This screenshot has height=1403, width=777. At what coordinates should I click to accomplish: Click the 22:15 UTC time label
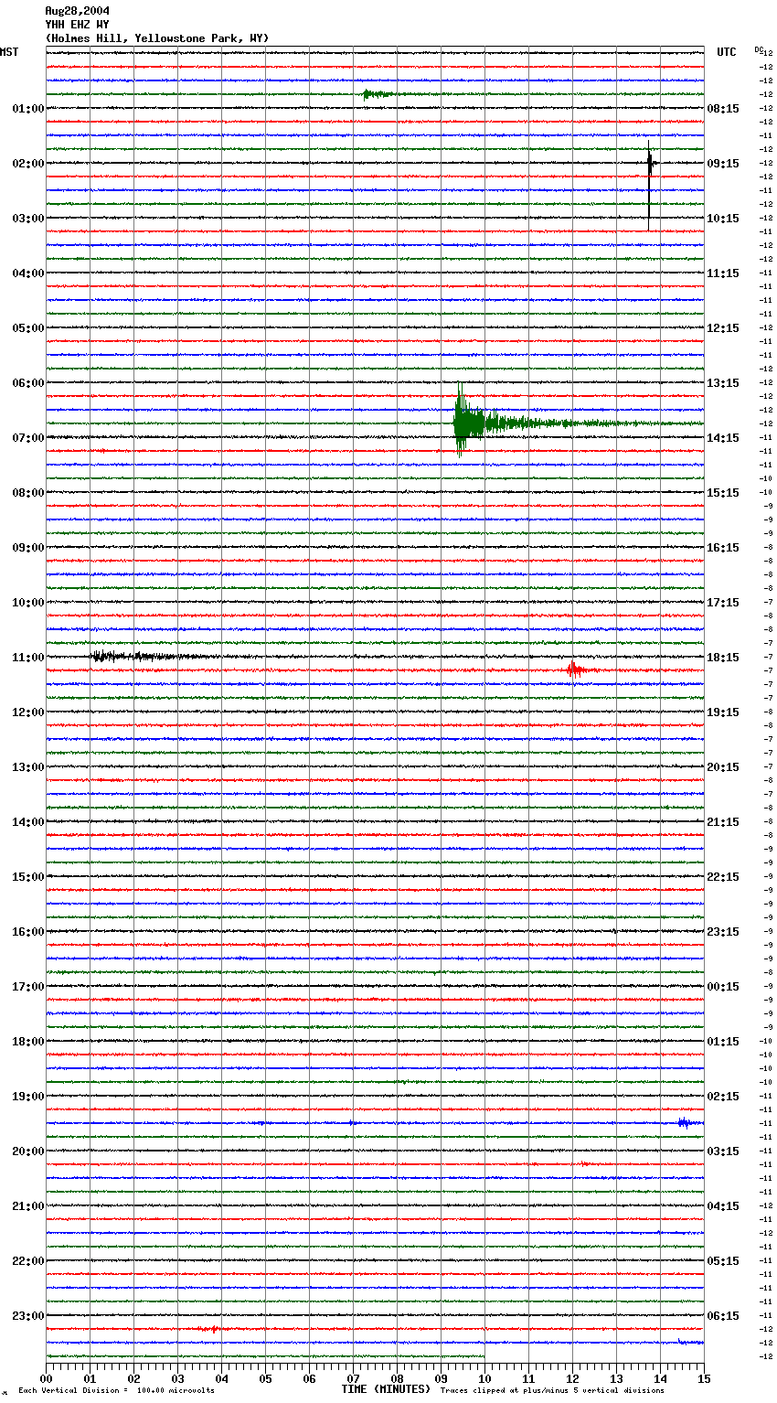pos(723,877)
